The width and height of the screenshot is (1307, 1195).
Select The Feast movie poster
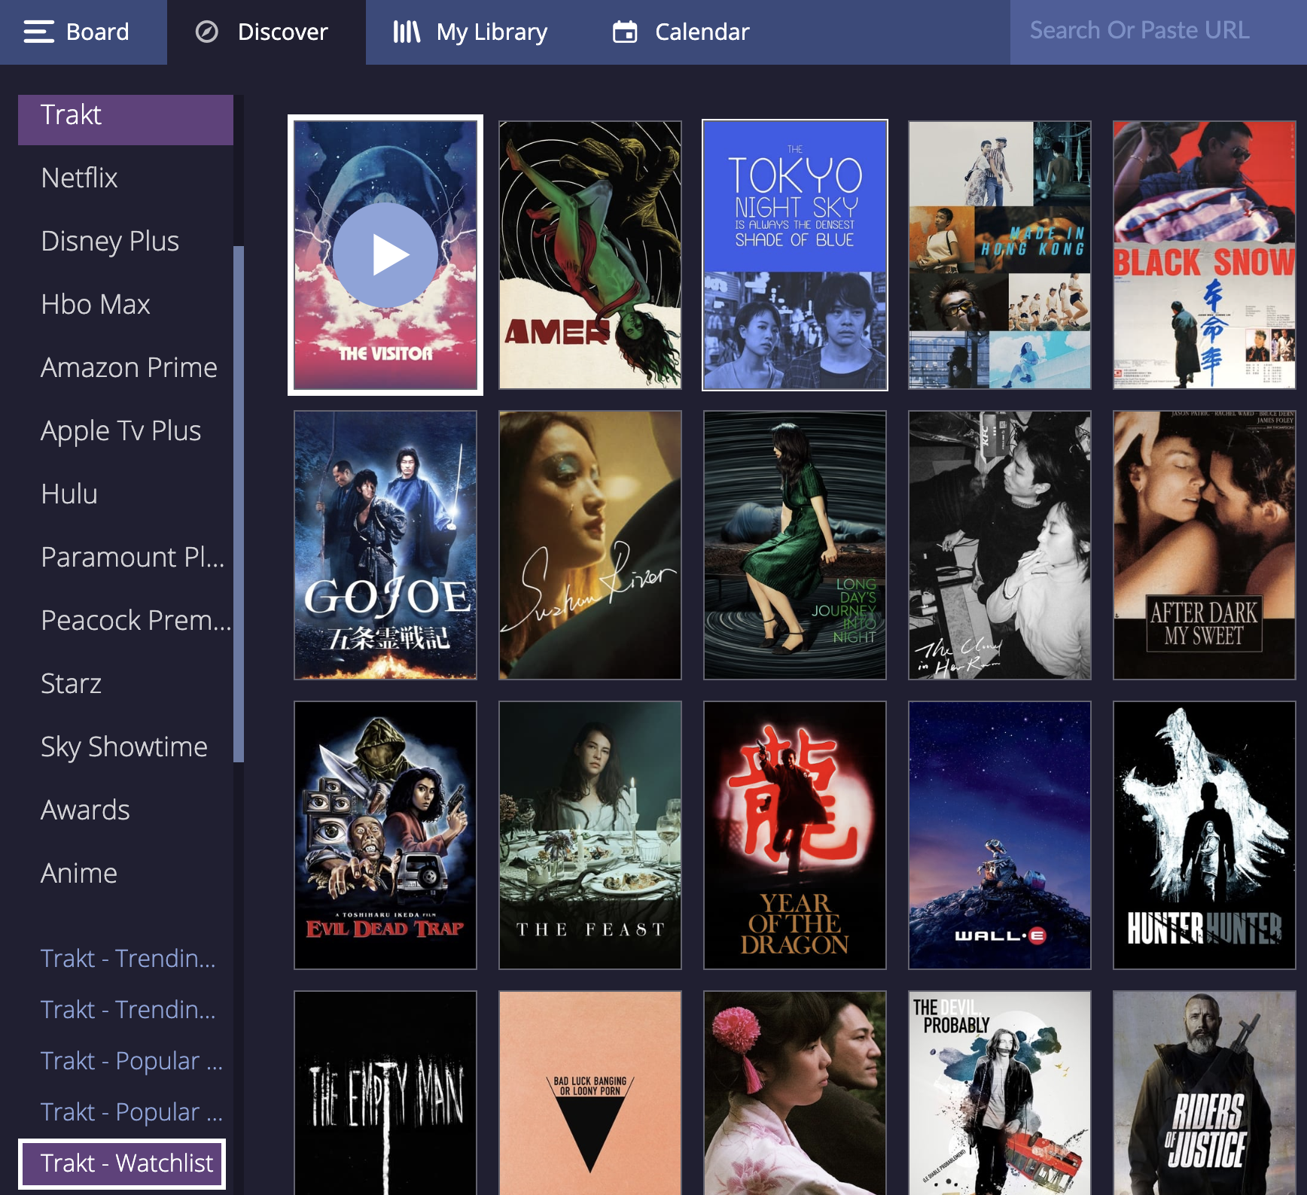tap(590, 835)
